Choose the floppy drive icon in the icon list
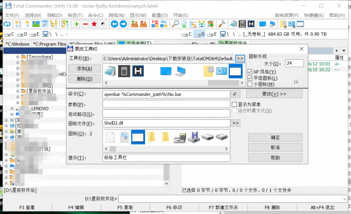The height and width of the screenshot is (214, 351). (x=194, y=137)
